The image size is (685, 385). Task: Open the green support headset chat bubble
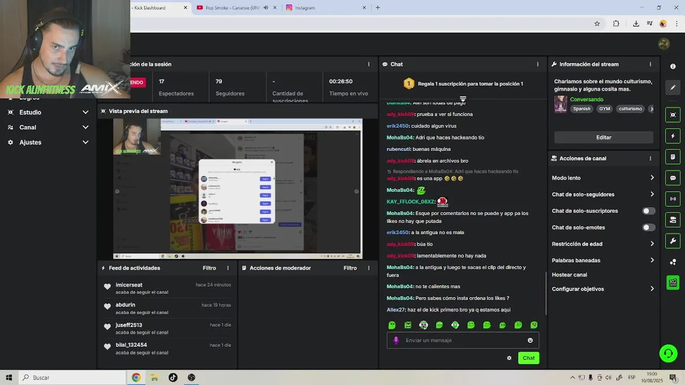668,353
